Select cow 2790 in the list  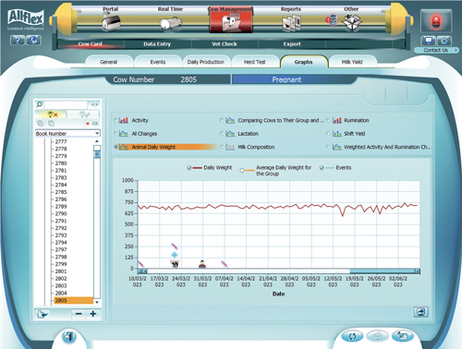(x=61, y=213)
